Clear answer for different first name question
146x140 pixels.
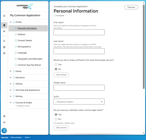coord(61,75)
